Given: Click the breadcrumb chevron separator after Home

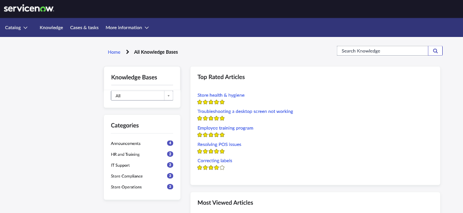Looking at the screenshot, I should (128, 52).
